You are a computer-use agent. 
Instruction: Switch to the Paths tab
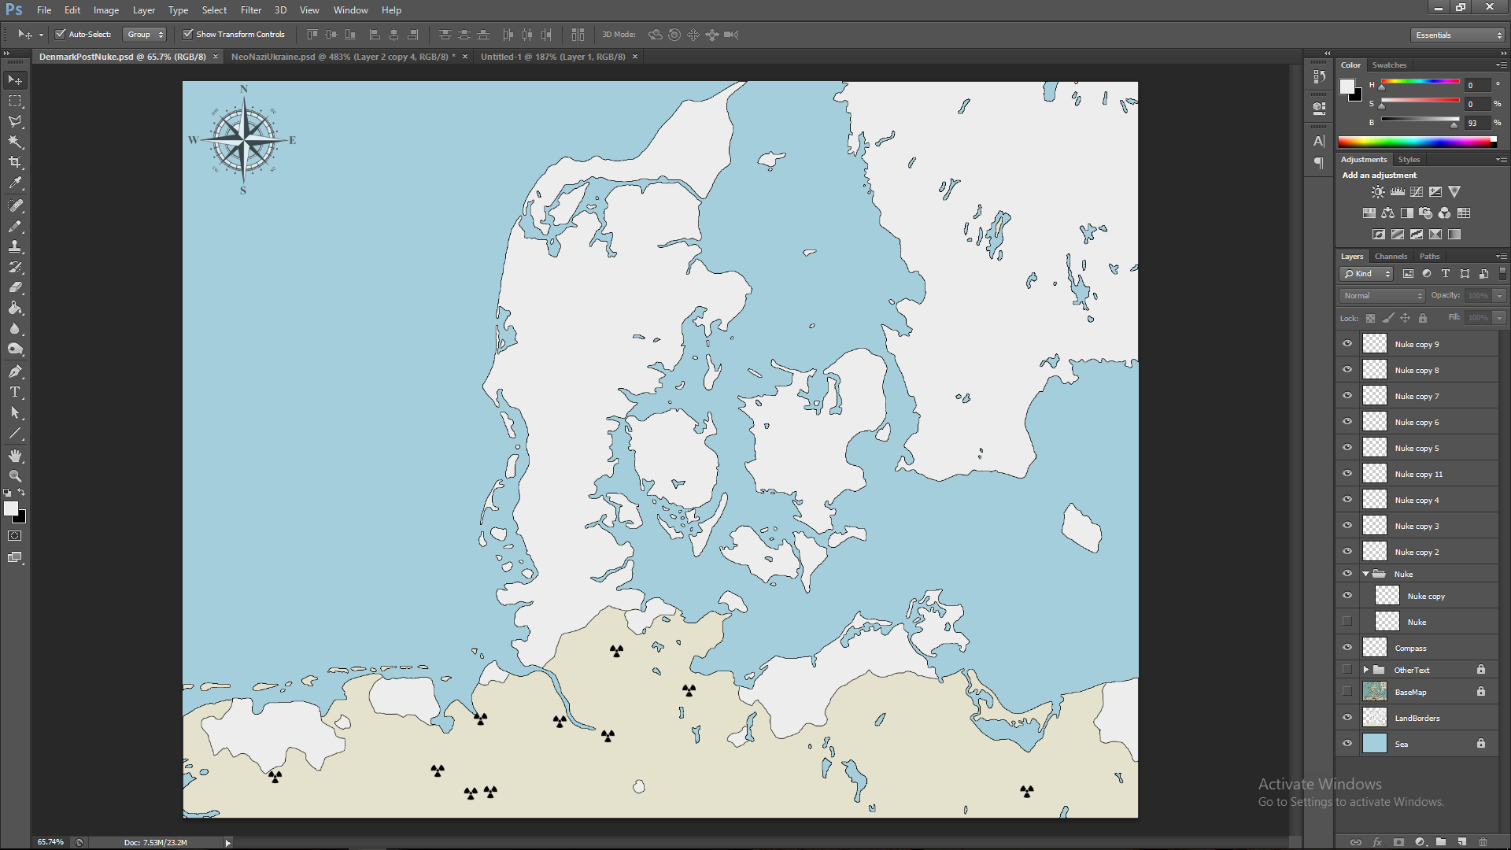click(x=1429, y=257)
